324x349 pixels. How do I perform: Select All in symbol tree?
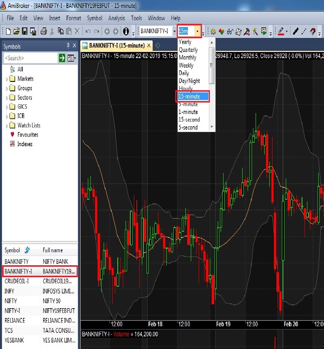[x=20, y=69]
